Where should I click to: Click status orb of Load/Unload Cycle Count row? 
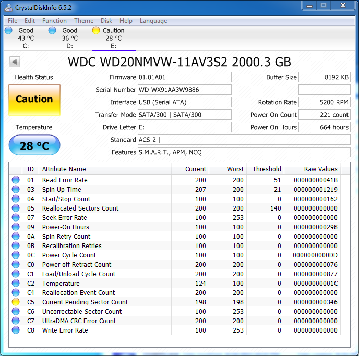(x=16, y=274)
